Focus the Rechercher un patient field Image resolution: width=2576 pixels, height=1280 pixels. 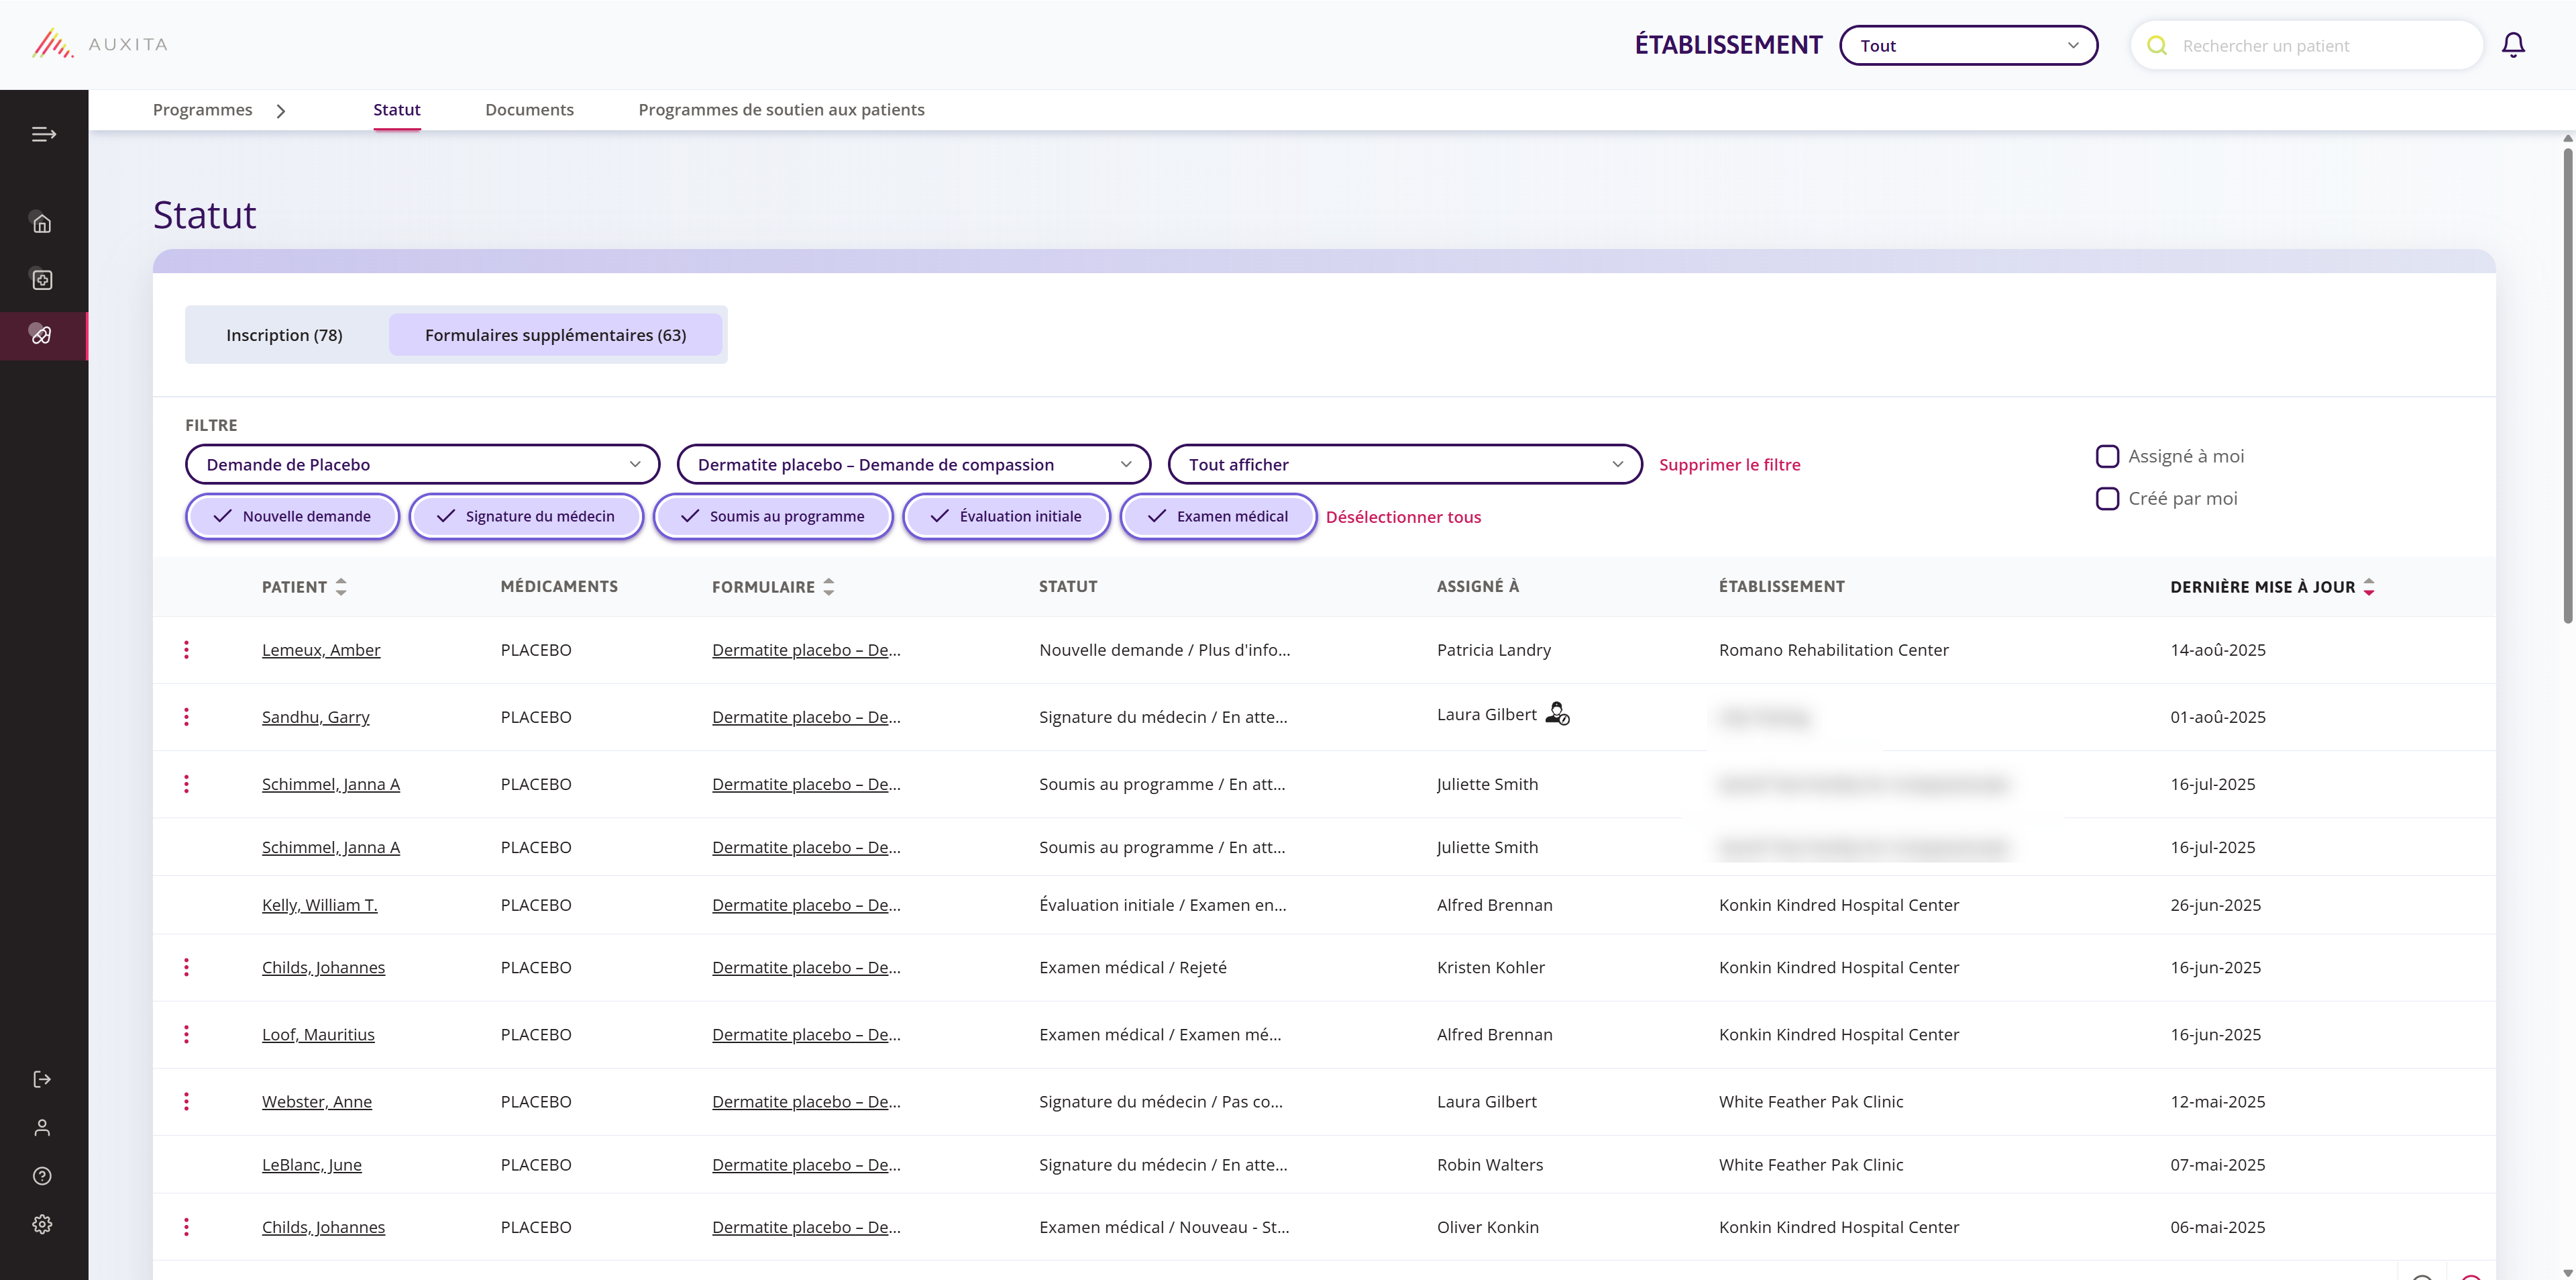(2306, 46)
